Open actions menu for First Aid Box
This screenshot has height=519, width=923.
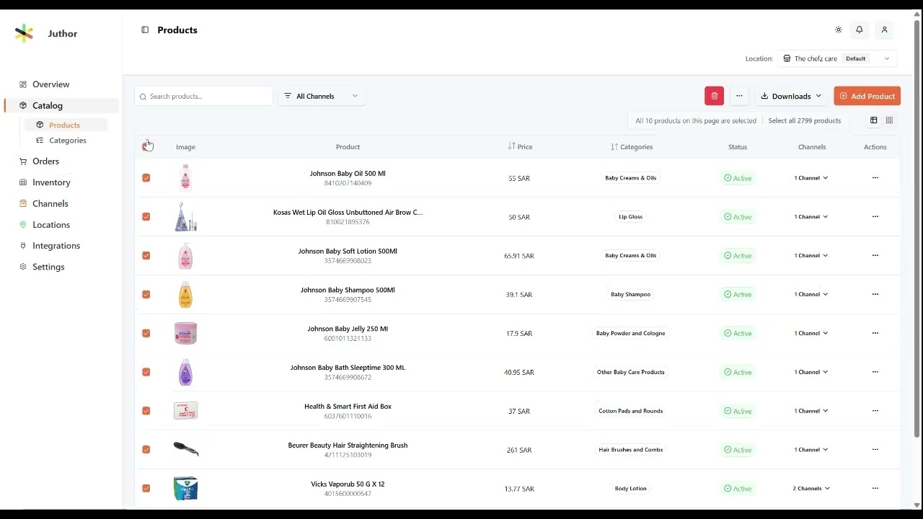(875, 411)
